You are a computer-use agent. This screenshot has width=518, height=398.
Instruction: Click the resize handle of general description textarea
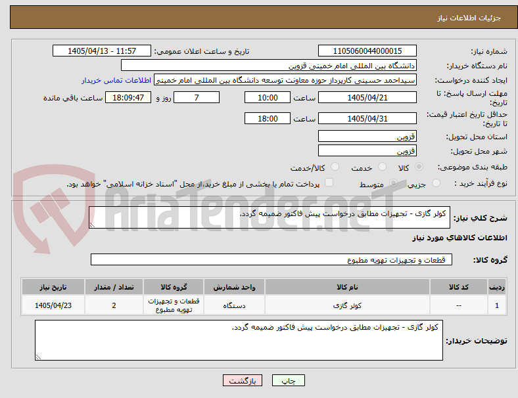coord(92,225)
